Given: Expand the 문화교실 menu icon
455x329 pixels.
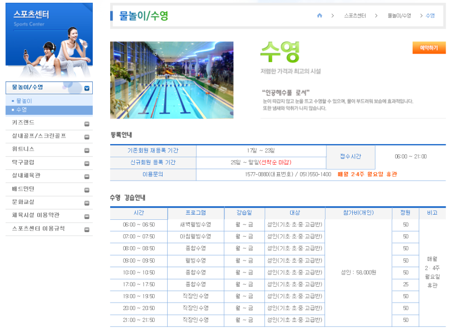Looking at the screenshot, I should (87, 203).
